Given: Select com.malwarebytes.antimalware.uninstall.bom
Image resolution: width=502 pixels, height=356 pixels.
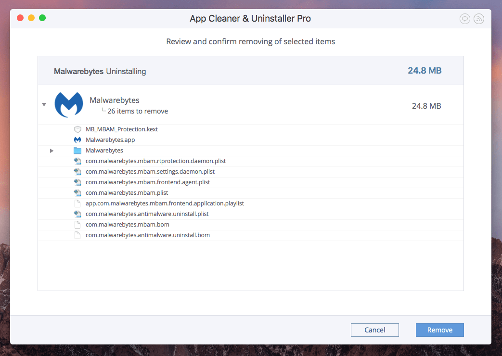Looking at the screenshot, I should click(x=148, y=235).
